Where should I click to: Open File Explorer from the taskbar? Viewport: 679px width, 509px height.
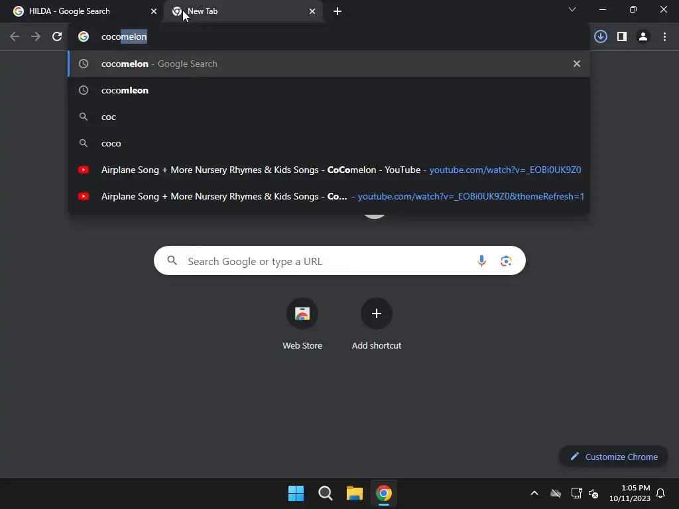pyautogui.click(x=354, y=493)
